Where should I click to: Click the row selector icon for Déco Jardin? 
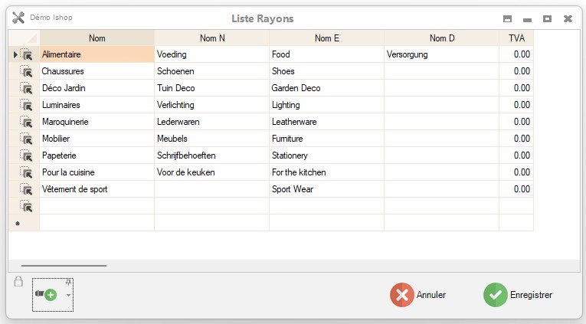click(x=26, y=88)
